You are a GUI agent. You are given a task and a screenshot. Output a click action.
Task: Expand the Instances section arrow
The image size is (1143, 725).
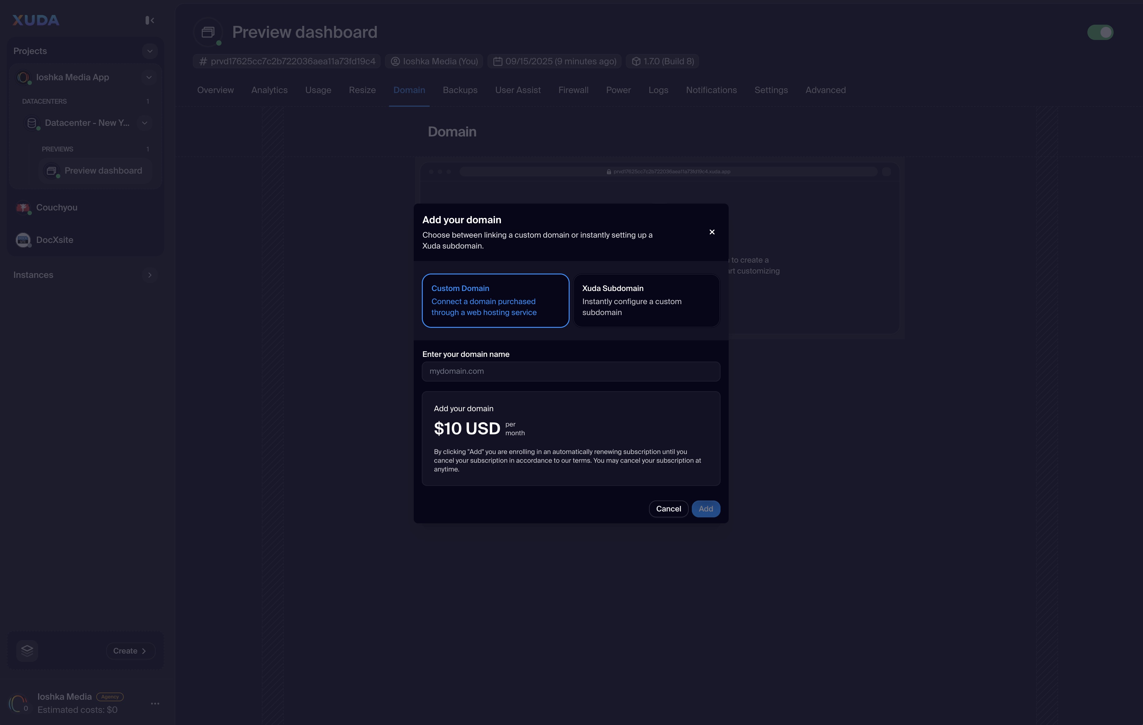[x=150, y=275]
